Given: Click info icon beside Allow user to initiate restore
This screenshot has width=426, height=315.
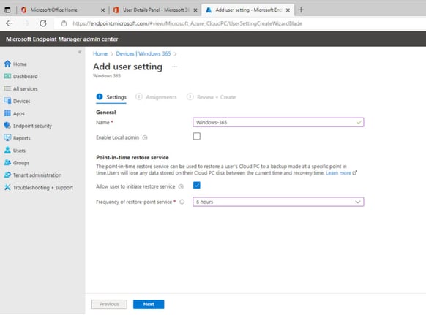Looking at the screenshot, I should tap(181, 186).
